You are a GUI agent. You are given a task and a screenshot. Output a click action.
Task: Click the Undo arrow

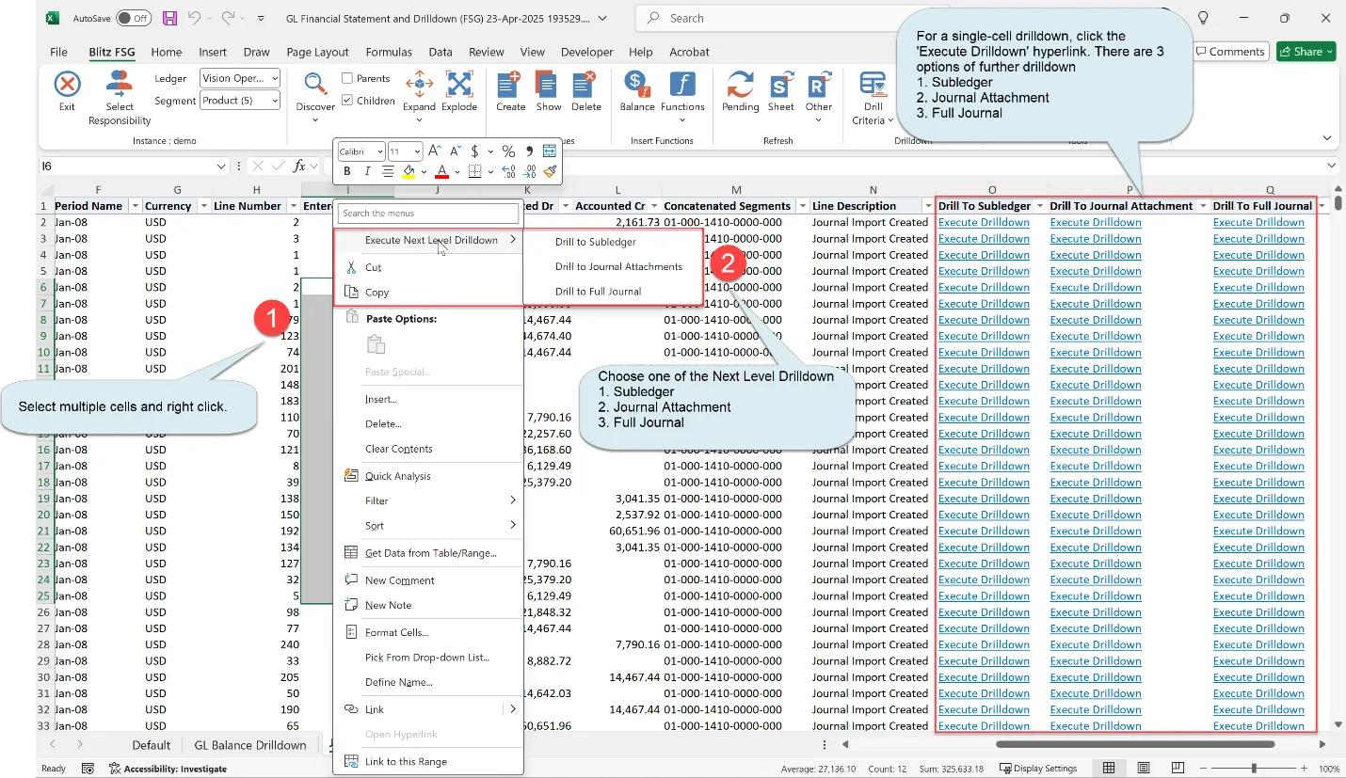point(194,18)
